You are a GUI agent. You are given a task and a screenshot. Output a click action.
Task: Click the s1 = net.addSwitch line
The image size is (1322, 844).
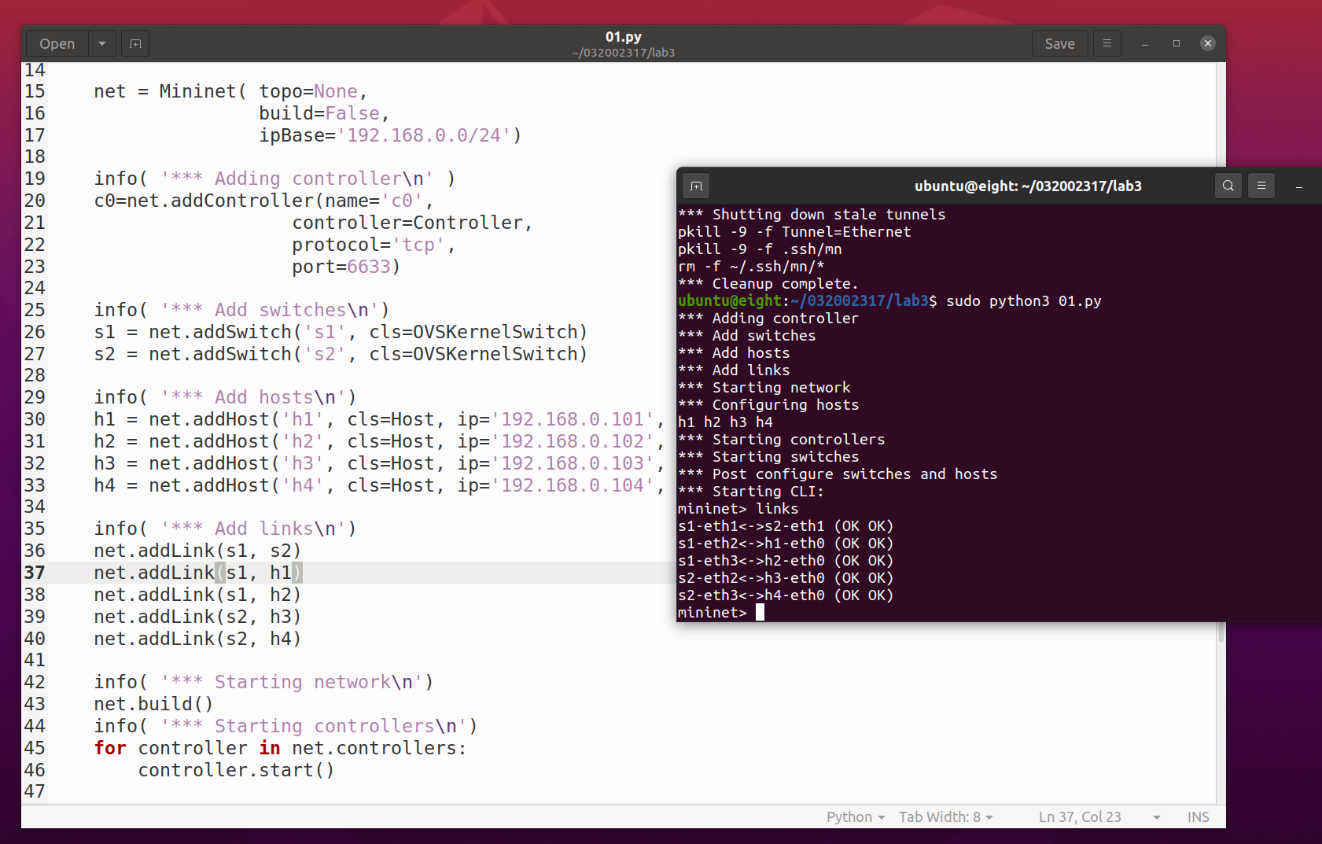pyautogui.click(x=341, y=332)
